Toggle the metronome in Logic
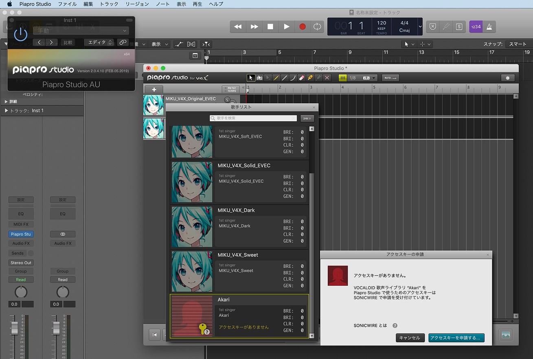This screenshot has height=359, width=533. tap(489, 26)
